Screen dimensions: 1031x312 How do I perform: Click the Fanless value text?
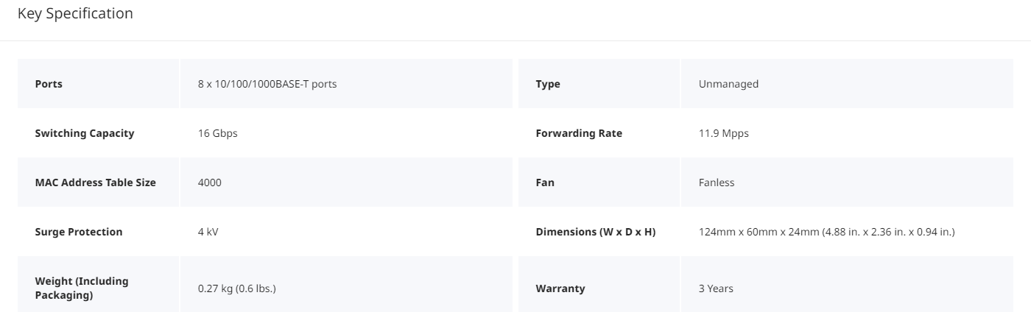click(717, 182)
